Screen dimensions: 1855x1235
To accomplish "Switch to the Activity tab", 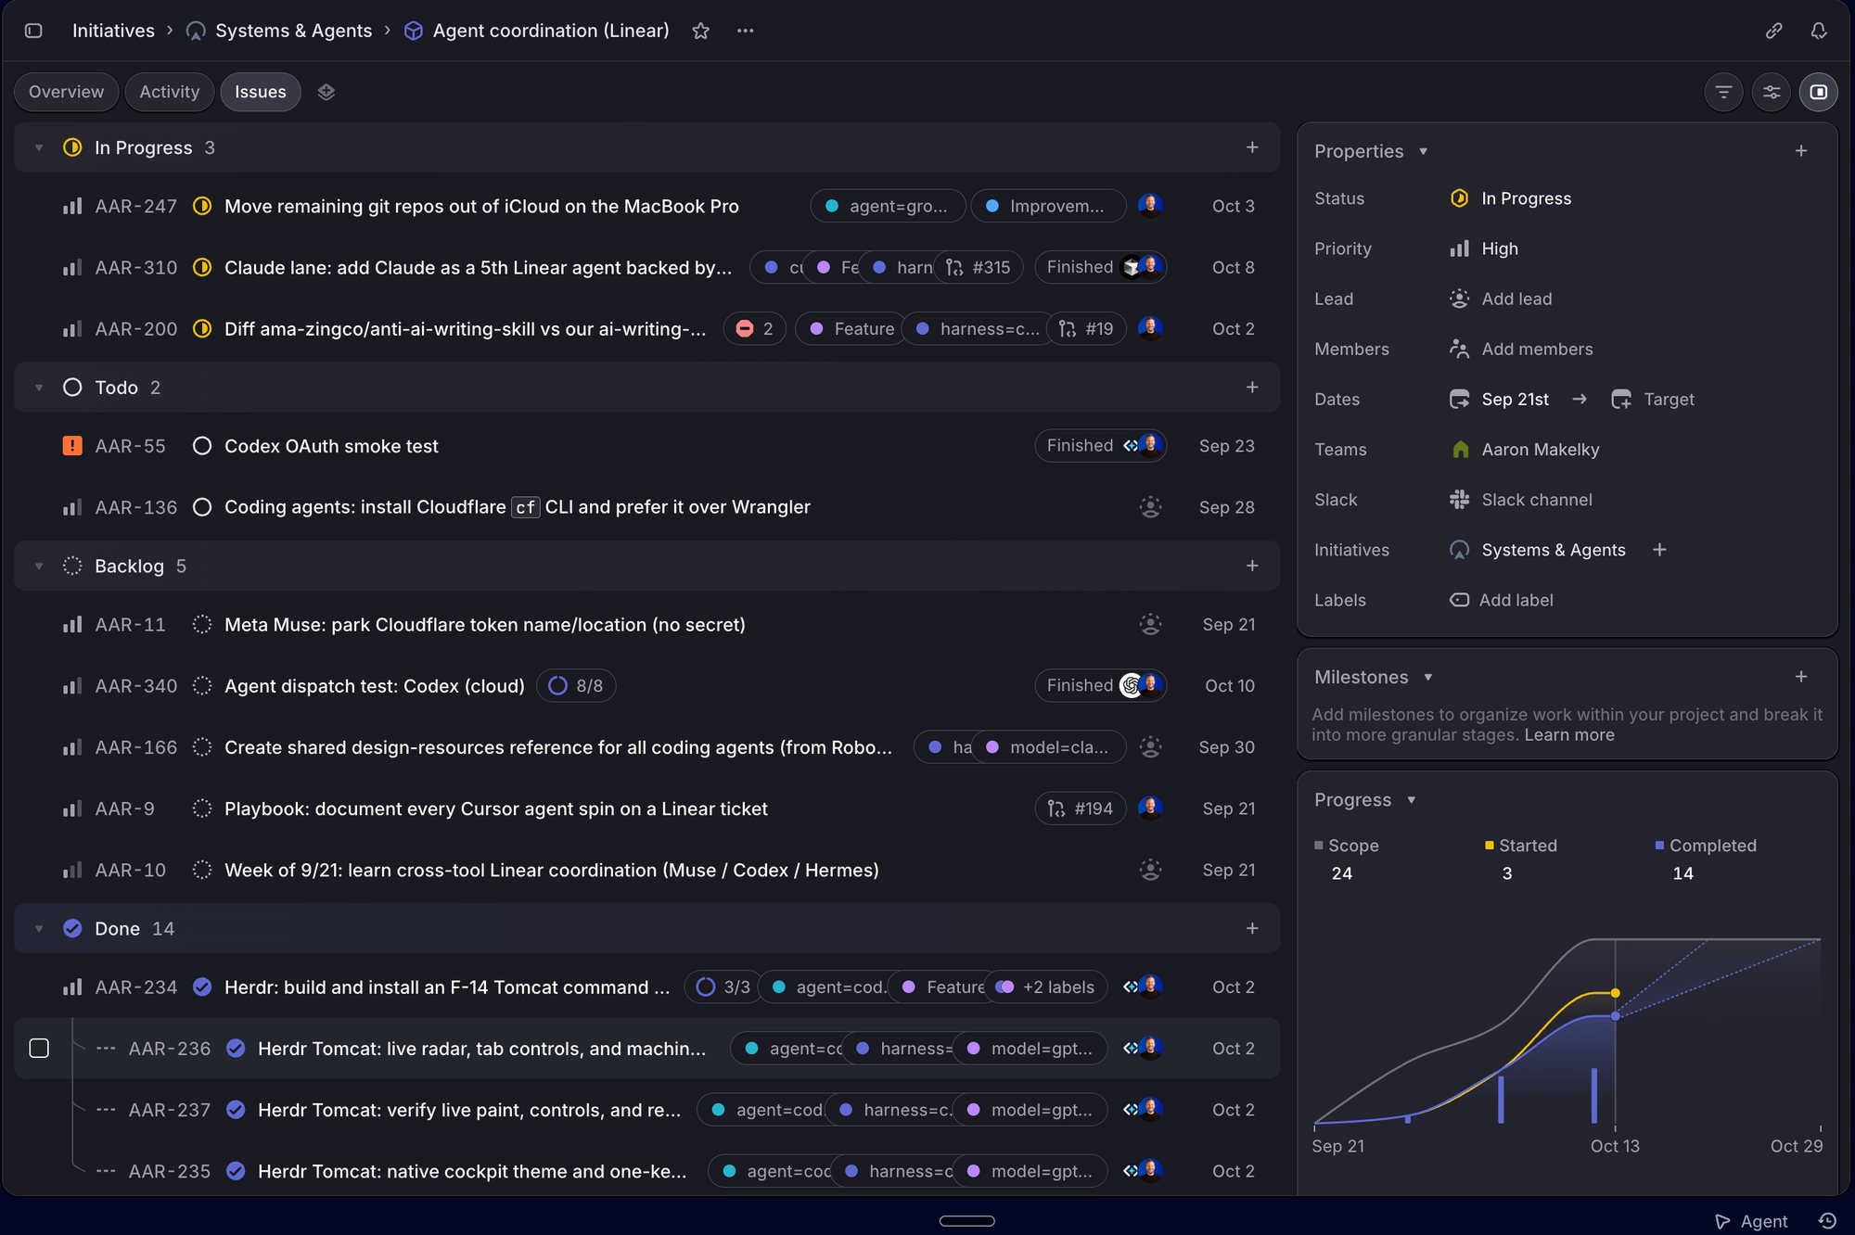I will [x=170, y=92].
